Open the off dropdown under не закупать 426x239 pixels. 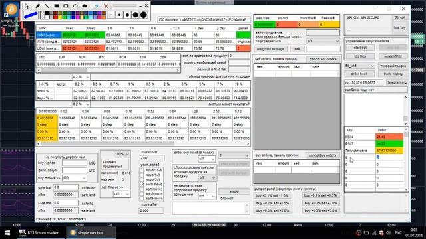207,196
